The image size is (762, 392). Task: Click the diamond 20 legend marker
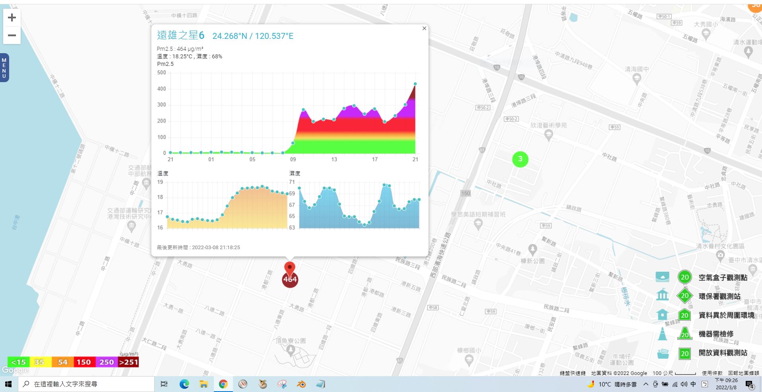pos(684,296)
